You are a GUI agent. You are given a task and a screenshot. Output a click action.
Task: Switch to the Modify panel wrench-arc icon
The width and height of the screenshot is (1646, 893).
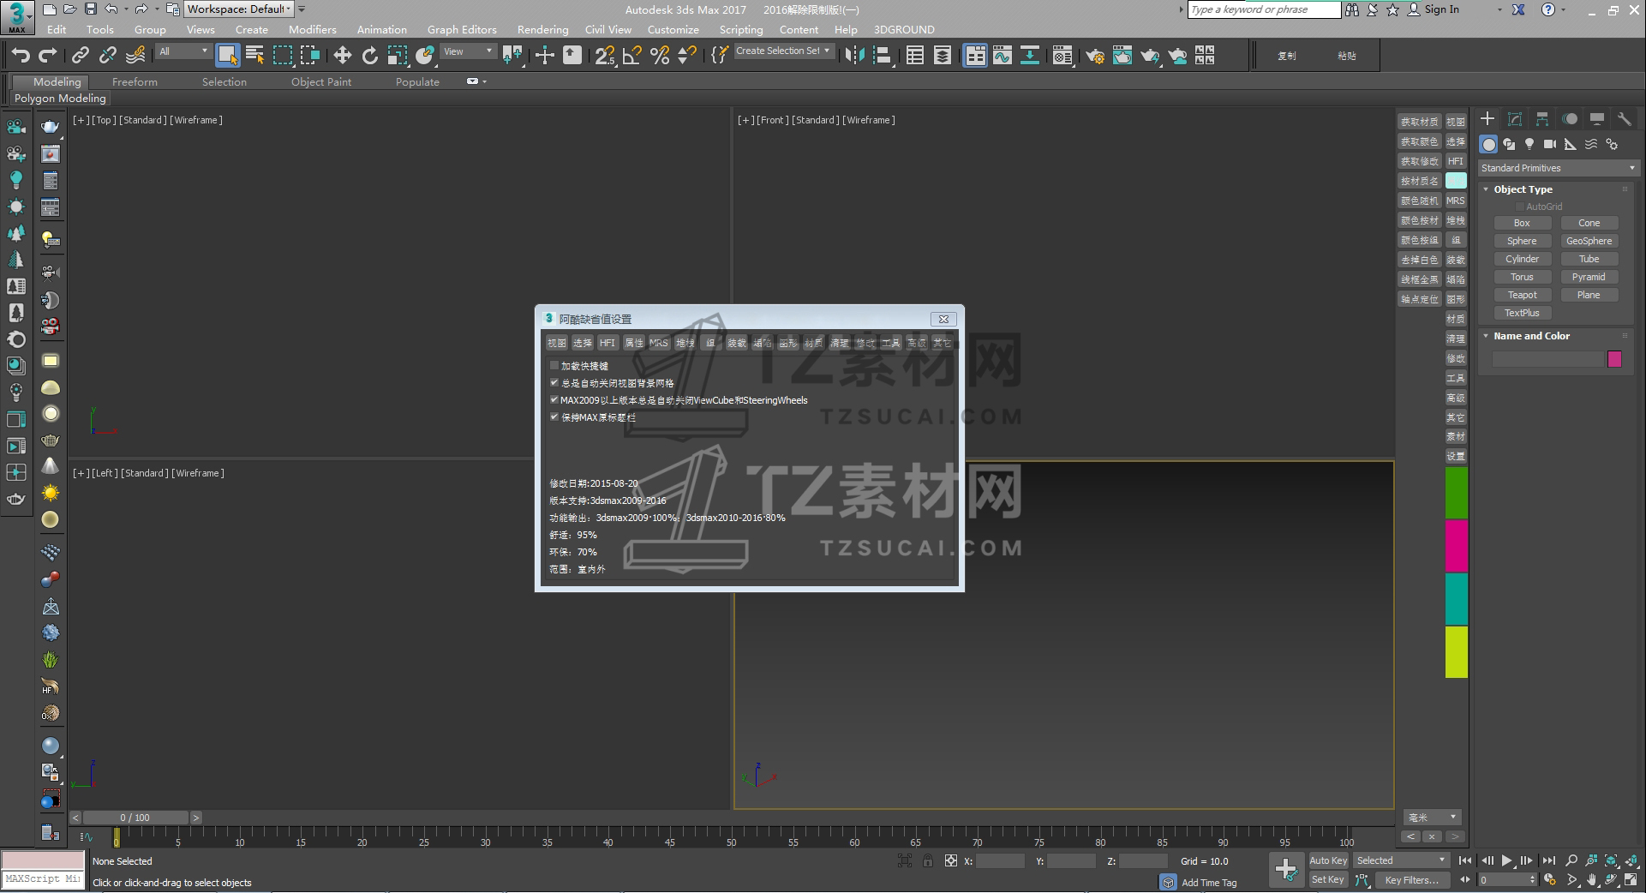[x=1515, y=119]
